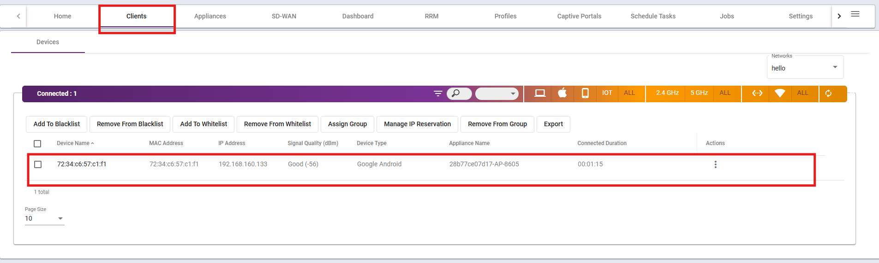Go to the Home tab
This screenshot has height=263, width=879.
62,16
